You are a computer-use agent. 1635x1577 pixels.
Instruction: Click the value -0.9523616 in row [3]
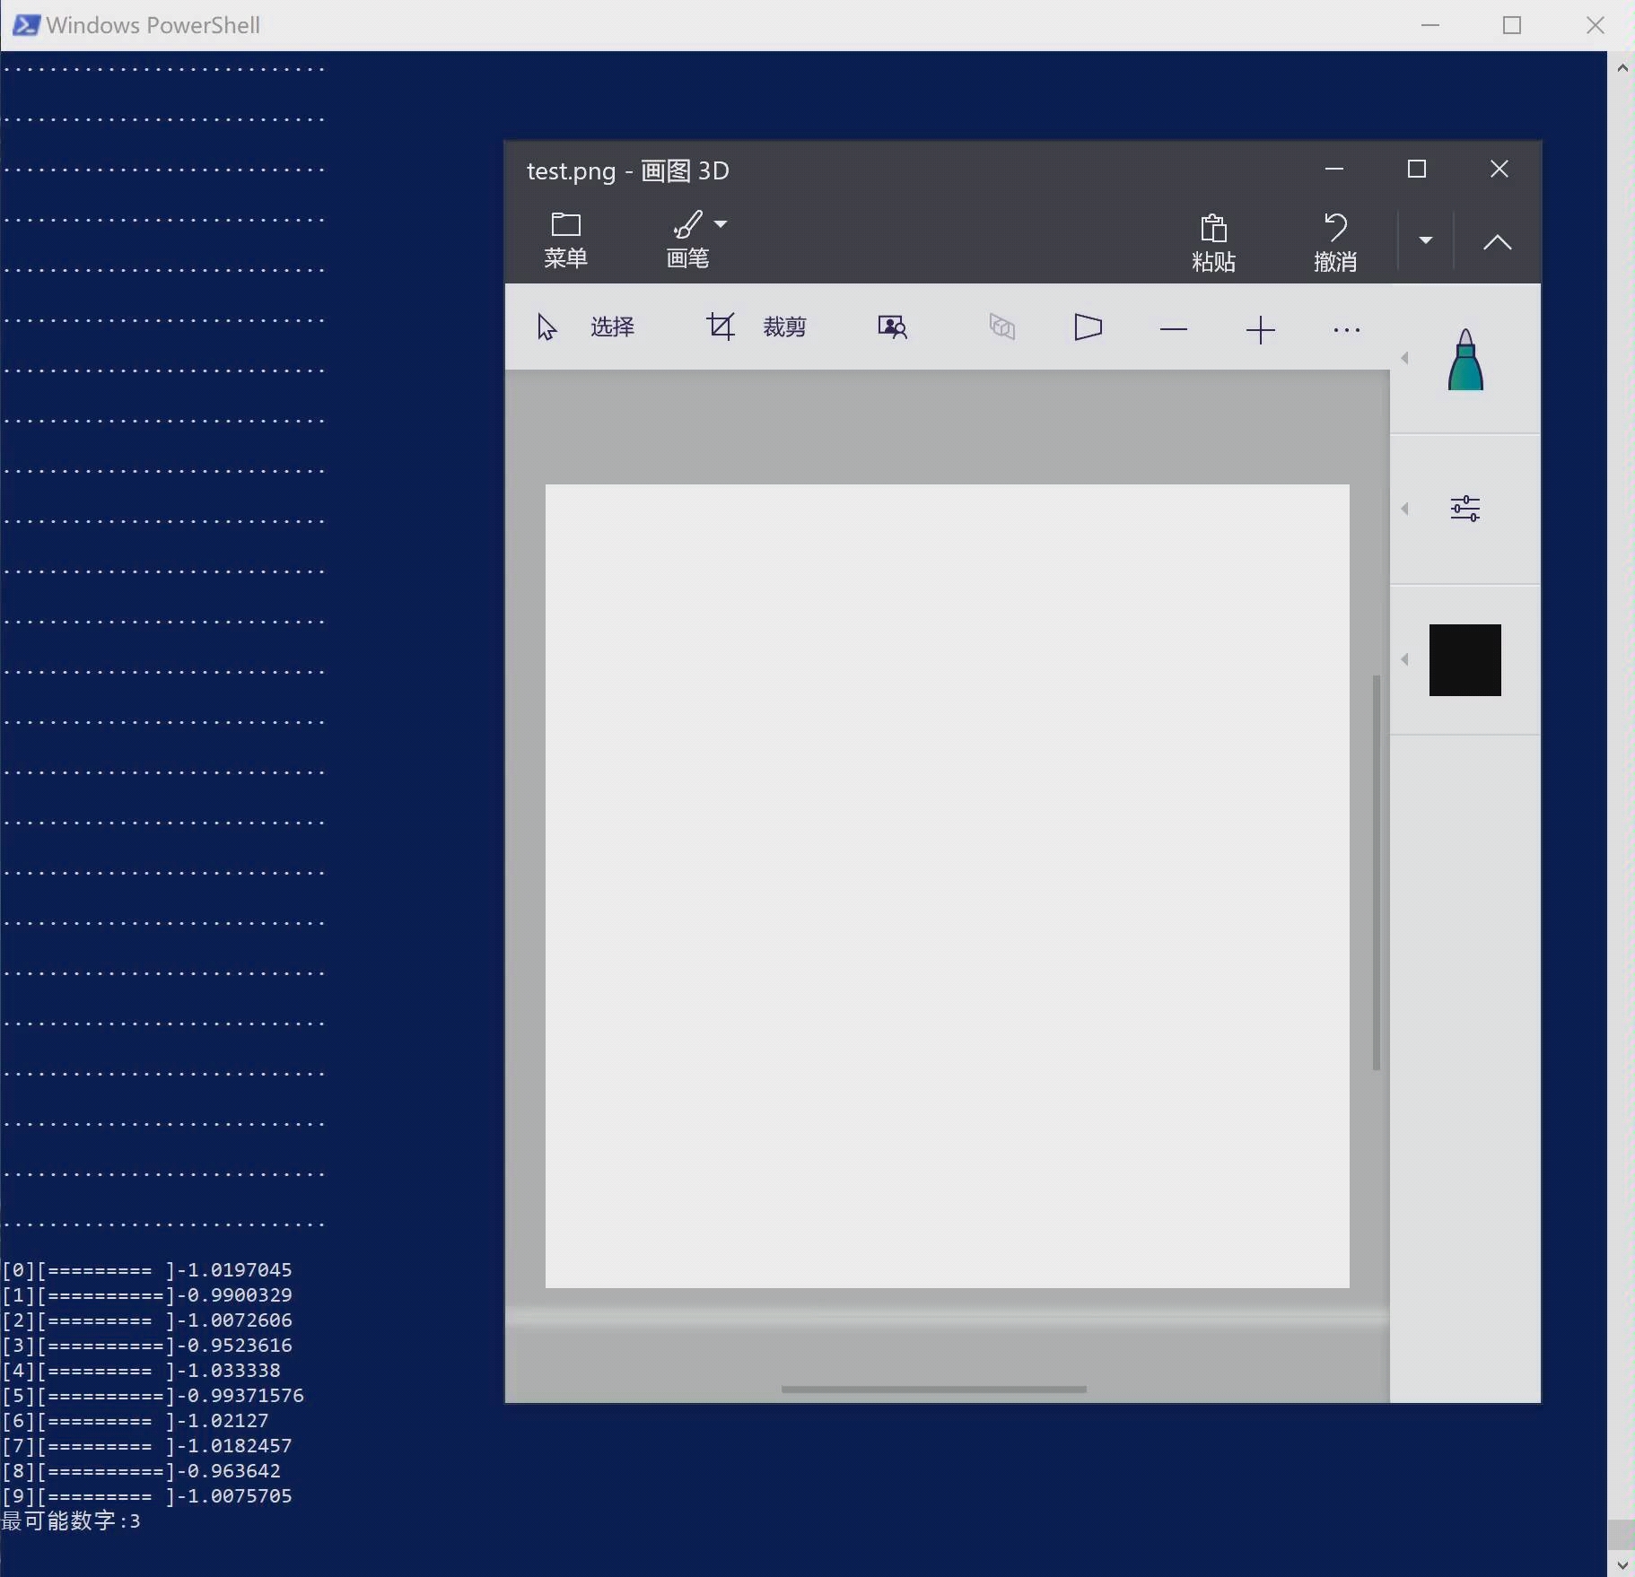click(234, 1345)
